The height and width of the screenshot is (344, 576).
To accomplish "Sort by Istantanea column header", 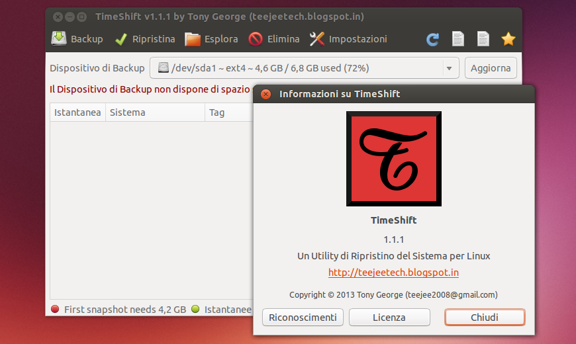I will point(77,112).
